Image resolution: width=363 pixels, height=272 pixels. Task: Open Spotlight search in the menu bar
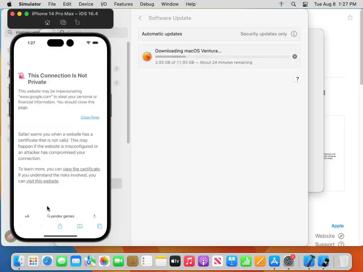pyautogui.click(x=293, y=4)
